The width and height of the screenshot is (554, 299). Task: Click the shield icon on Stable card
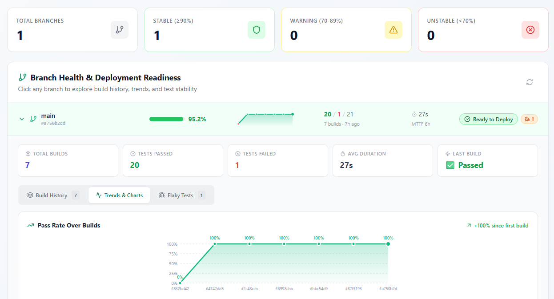pyautogui.click(x=256, y=29)
